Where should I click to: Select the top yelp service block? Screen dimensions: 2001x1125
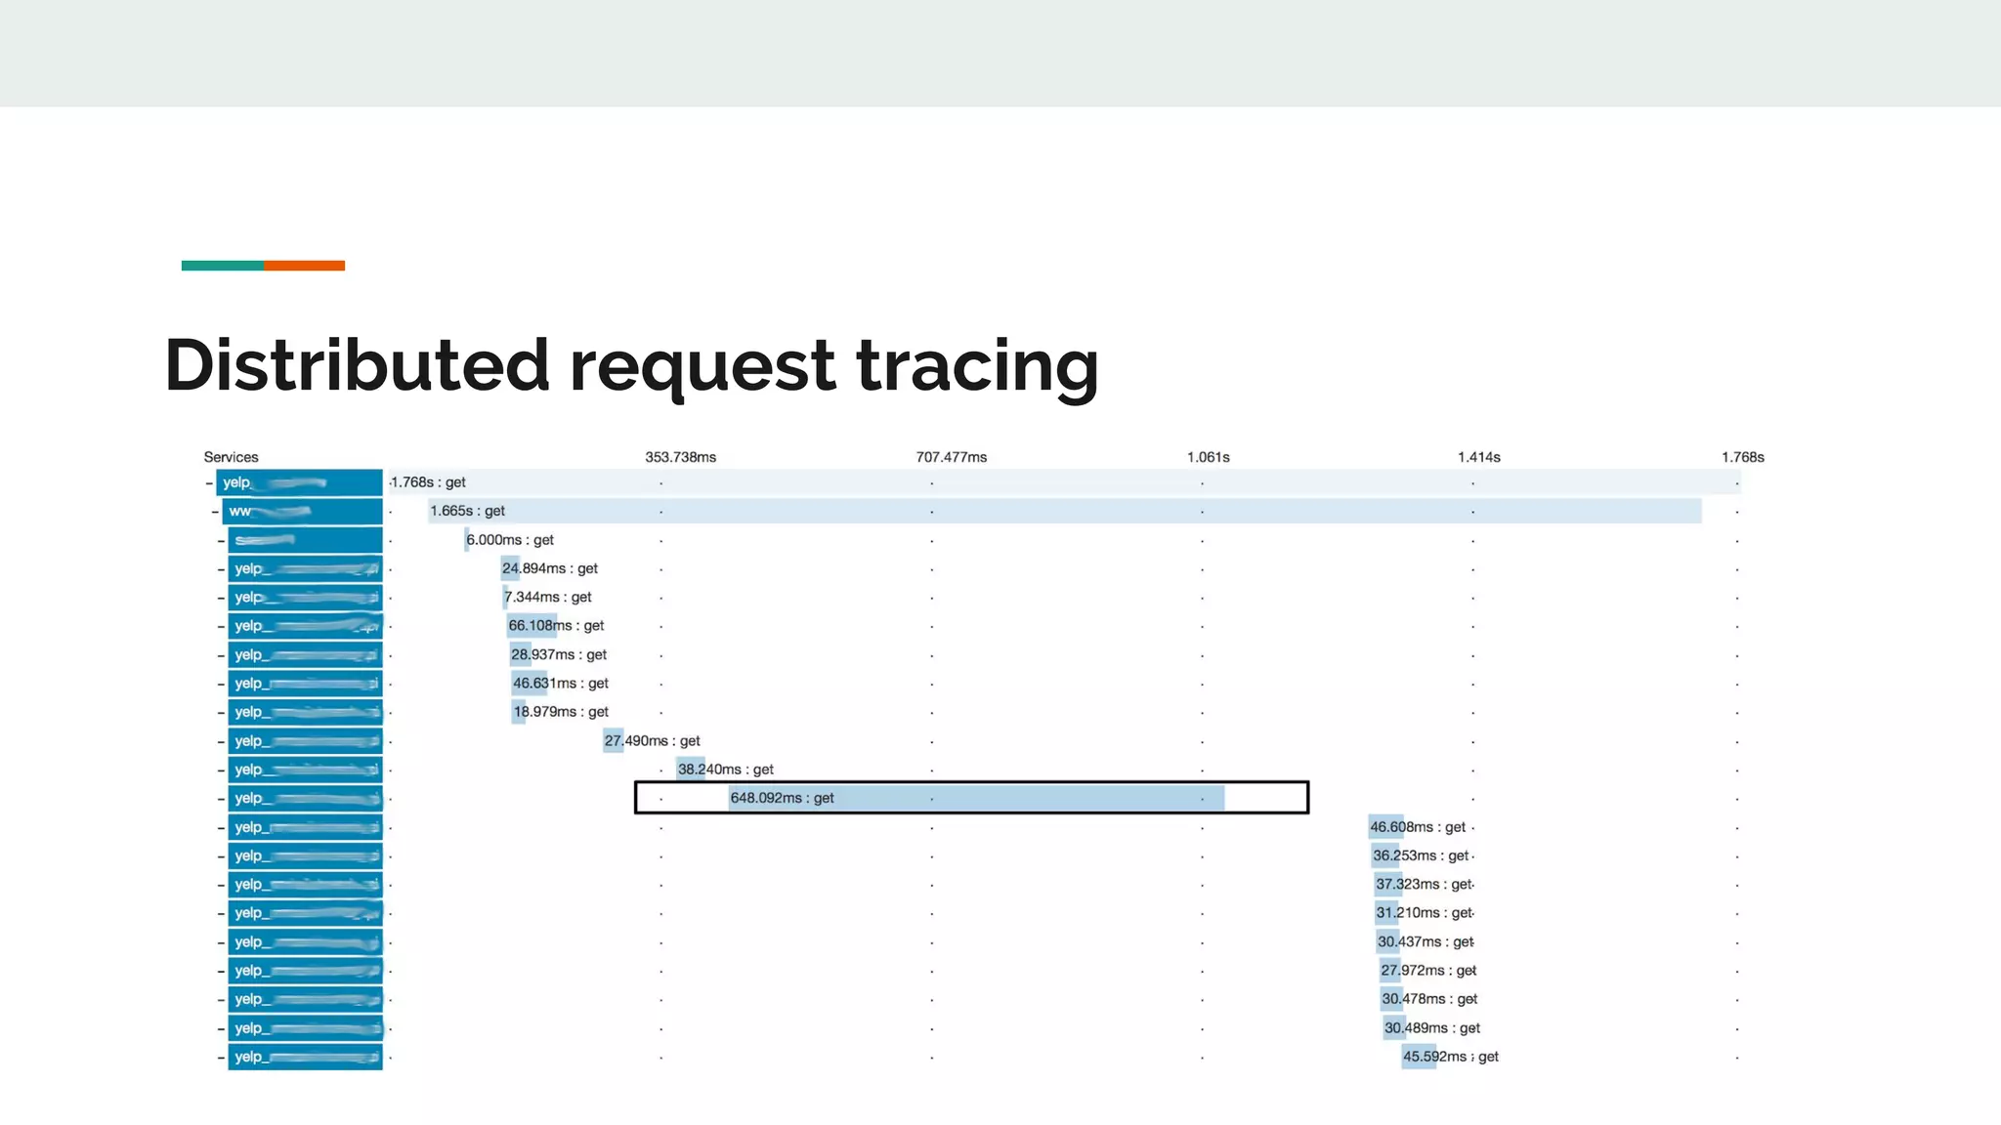pyautogui.click(x=299, y=483)
